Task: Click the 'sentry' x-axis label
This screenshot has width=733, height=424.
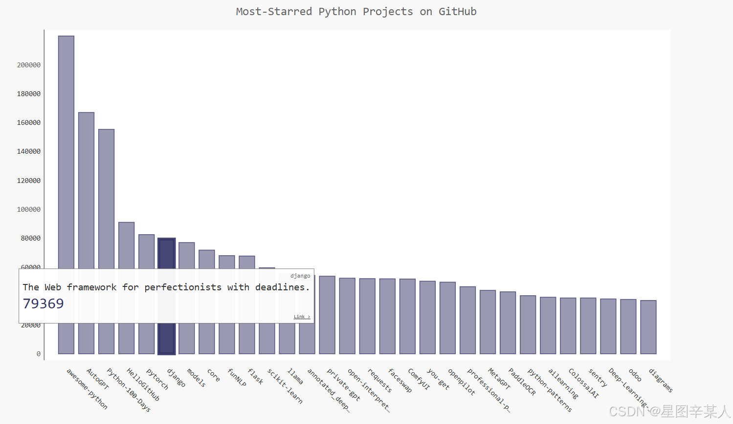Action: (x=597, y=378)
